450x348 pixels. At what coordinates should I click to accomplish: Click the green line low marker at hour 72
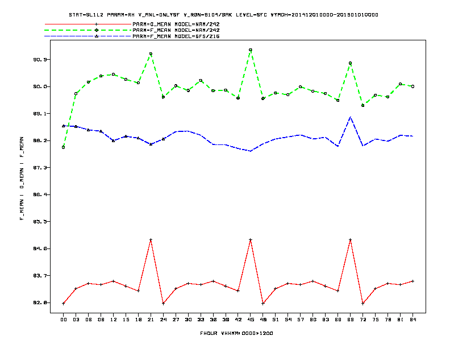(x=363, y=105)
